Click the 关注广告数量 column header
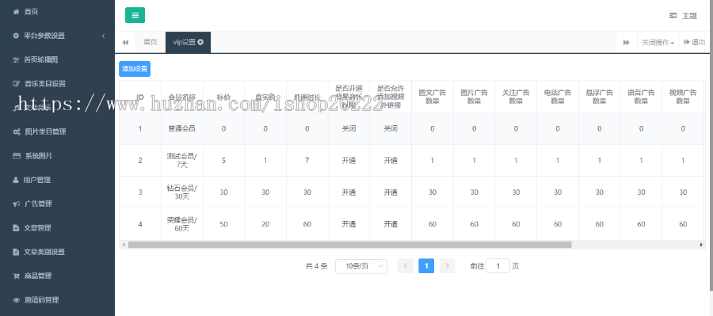The image size is (713, 316). coord(516,97)
